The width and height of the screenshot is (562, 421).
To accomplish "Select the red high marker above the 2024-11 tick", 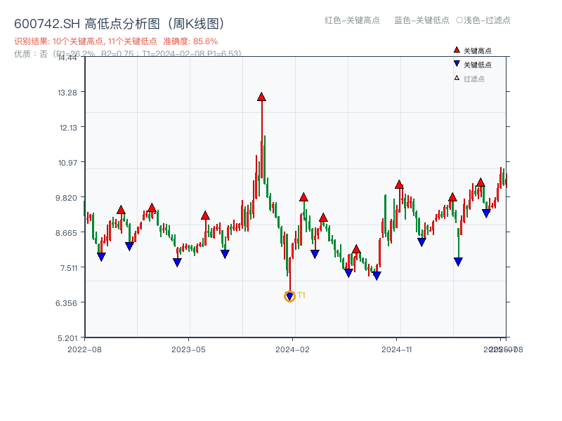I will 399,185.
